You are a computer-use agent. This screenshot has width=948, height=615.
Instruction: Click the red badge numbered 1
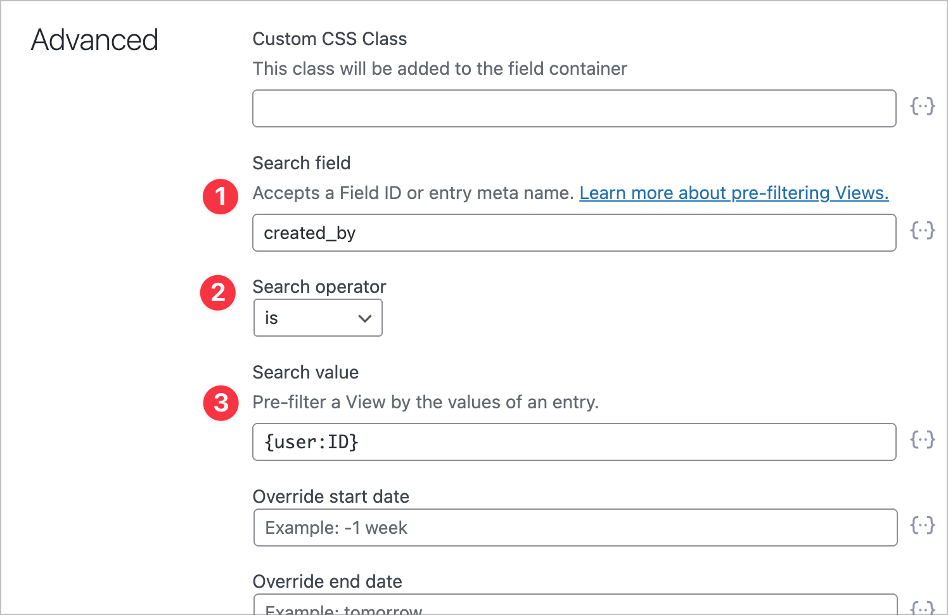pyautogui.click(x=220, y=197)
